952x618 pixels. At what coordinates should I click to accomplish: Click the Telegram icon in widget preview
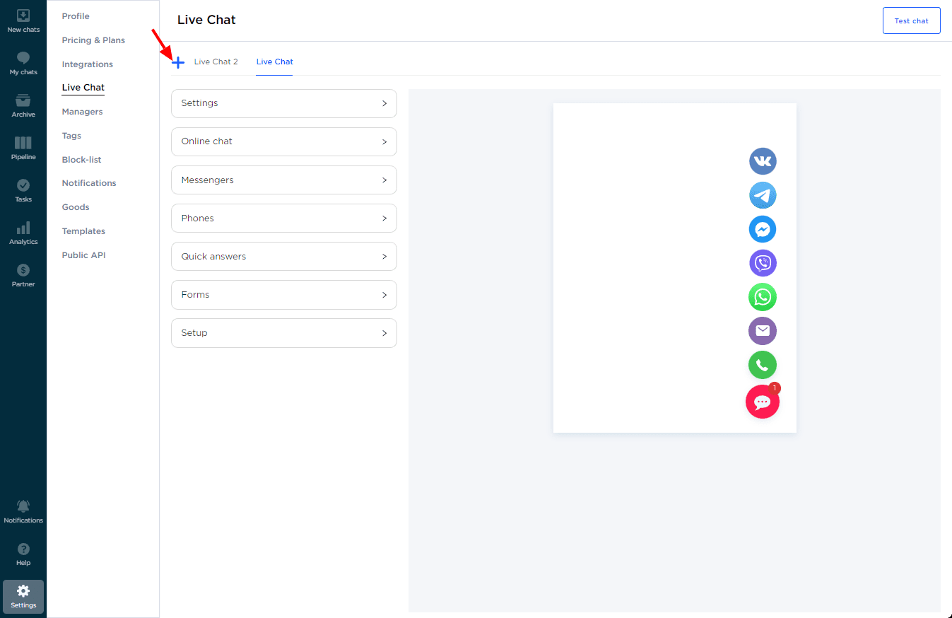pos(763,195)
